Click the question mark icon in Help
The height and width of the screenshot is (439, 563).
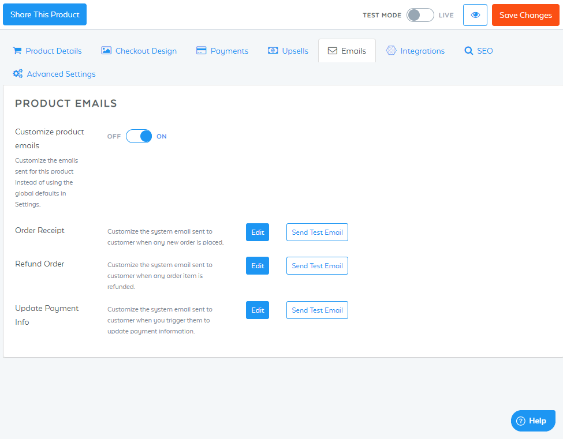(521, 421)
